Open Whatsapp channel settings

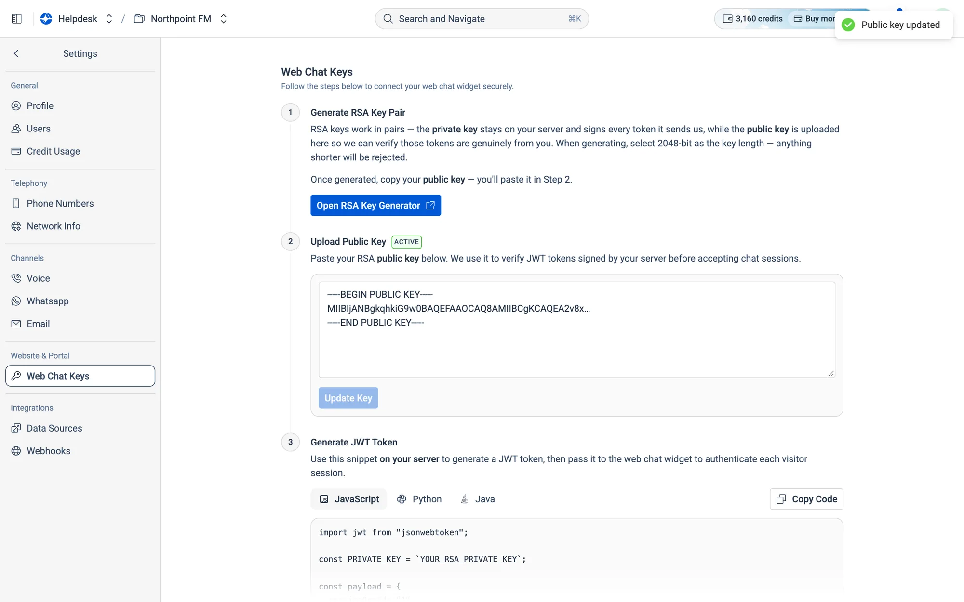pyautogui.click(x=80, y=301)
